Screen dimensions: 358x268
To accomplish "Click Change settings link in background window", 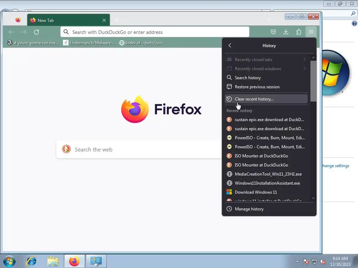I will coord(336,166).
